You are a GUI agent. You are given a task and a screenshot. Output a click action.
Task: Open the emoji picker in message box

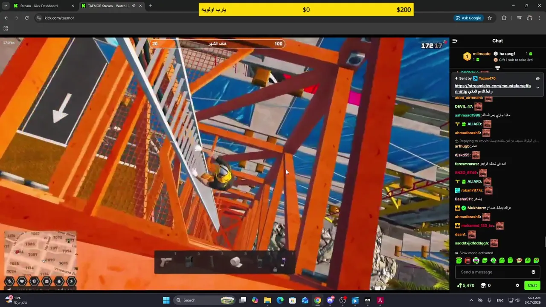tap(533, 272)
